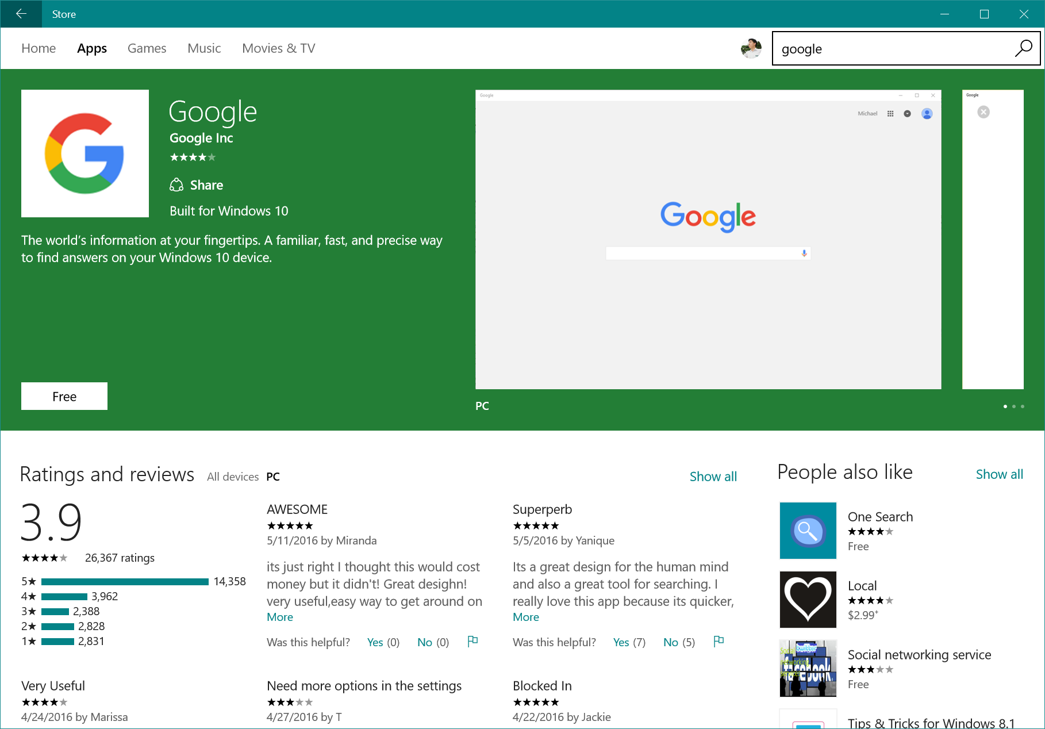Click the $2.99 price under Local

pyautogui.click(x=863, y=615)
